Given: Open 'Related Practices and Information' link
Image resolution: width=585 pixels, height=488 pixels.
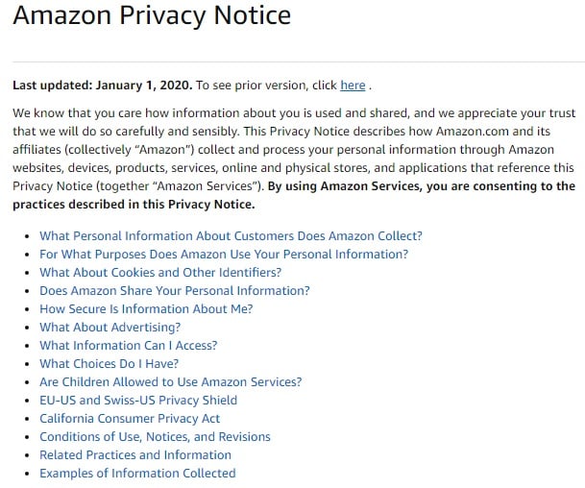Looking at the screenshot, I should click(x=135, y=455).
